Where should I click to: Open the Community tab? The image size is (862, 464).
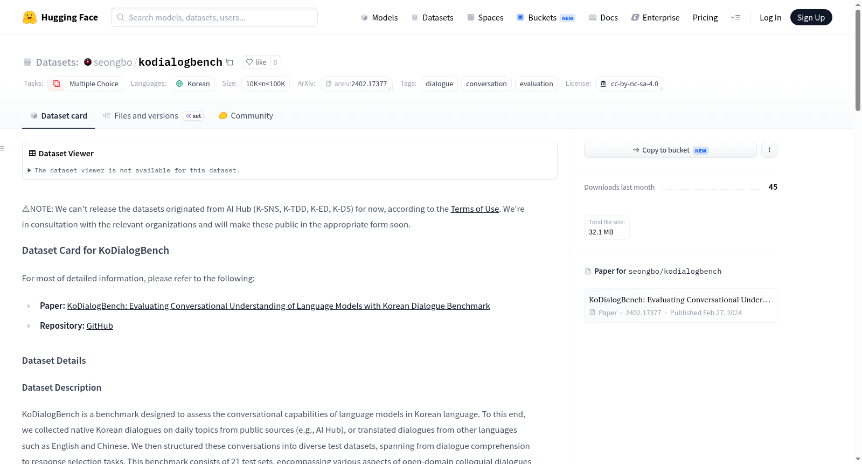[246, 116]
